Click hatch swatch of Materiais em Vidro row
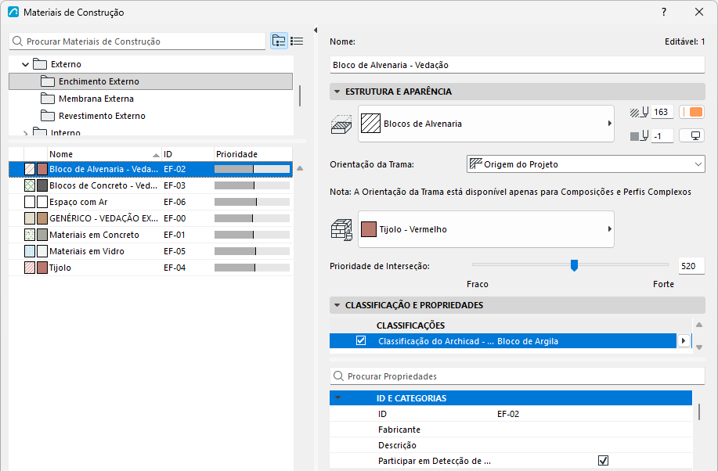This screenshot has width=718, height=471. pos(30,251)
